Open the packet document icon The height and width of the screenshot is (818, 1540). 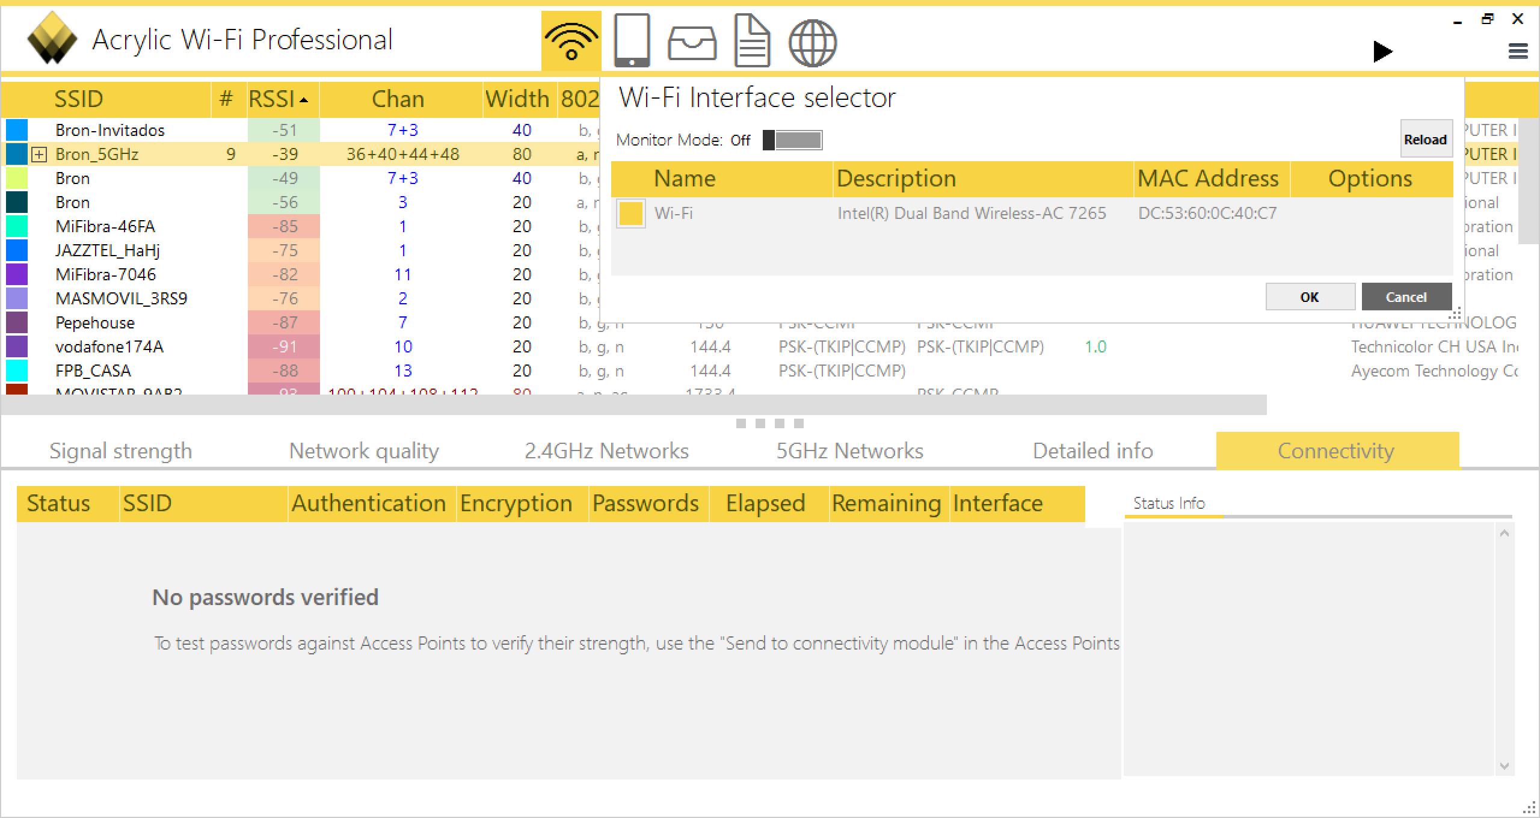point(752,41)
